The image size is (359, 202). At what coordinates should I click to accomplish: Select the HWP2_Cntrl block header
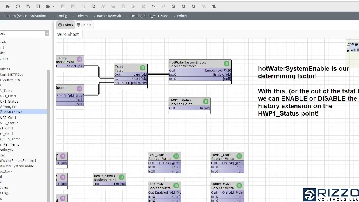click(x=227, y=186)
